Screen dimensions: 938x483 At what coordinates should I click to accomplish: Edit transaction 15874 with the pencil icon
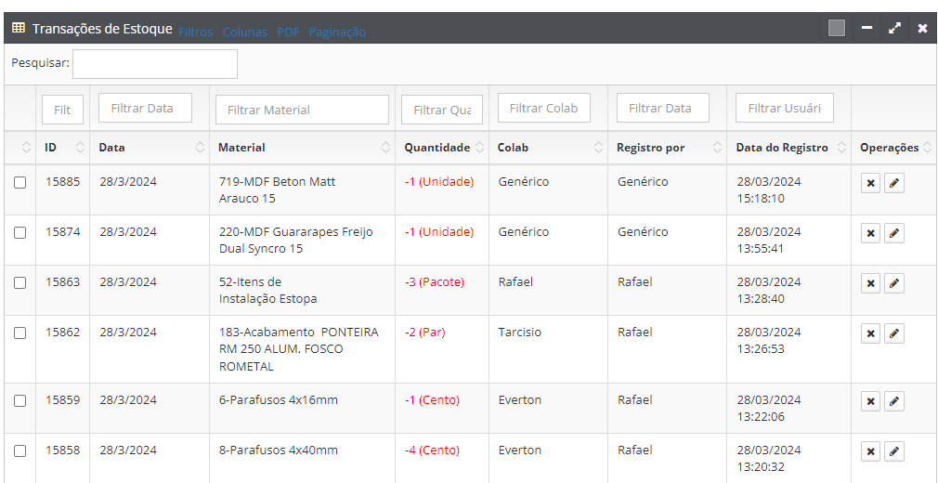point(894,233)
